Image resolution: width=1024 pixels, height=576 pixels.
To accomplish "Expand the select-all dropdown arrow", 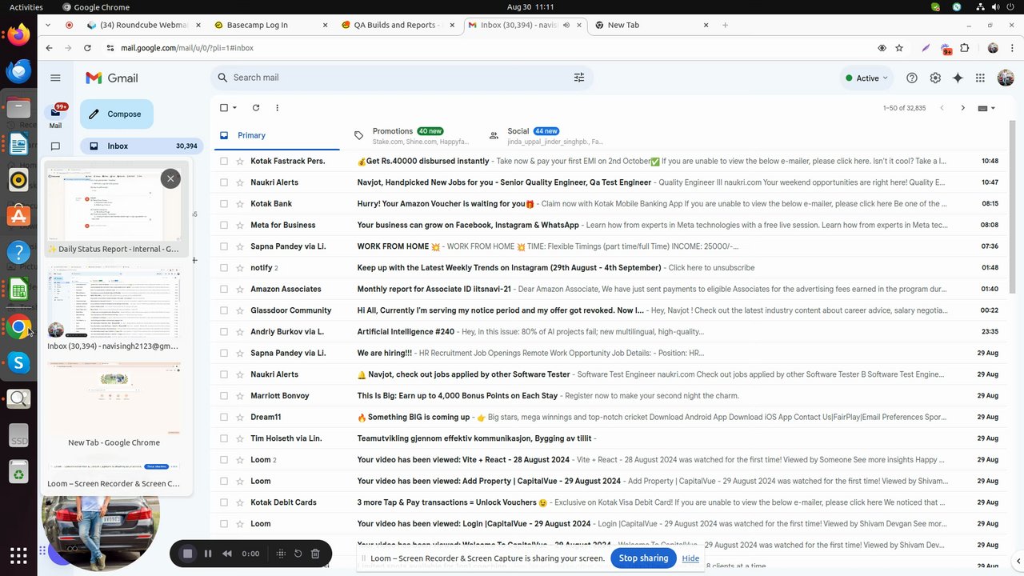I will point(235,107).
